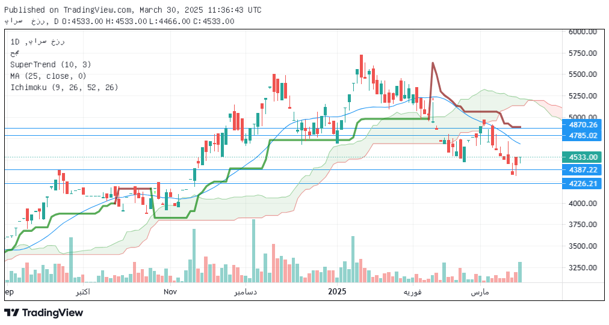The image size is (609, 325).
Task: Click the 3500.00 price axis label
Action: 583,246
